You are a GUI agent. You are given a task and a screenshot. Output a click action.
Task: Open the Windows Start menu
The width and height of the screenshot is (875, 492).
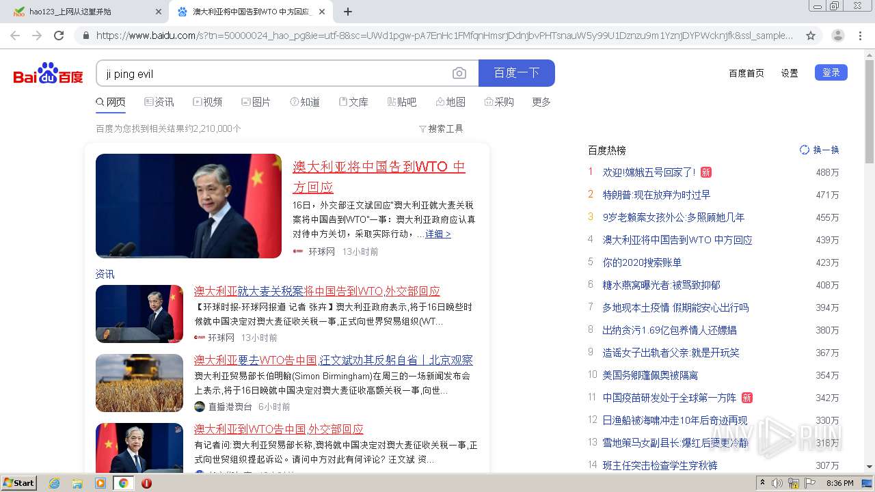pos(18,482)
